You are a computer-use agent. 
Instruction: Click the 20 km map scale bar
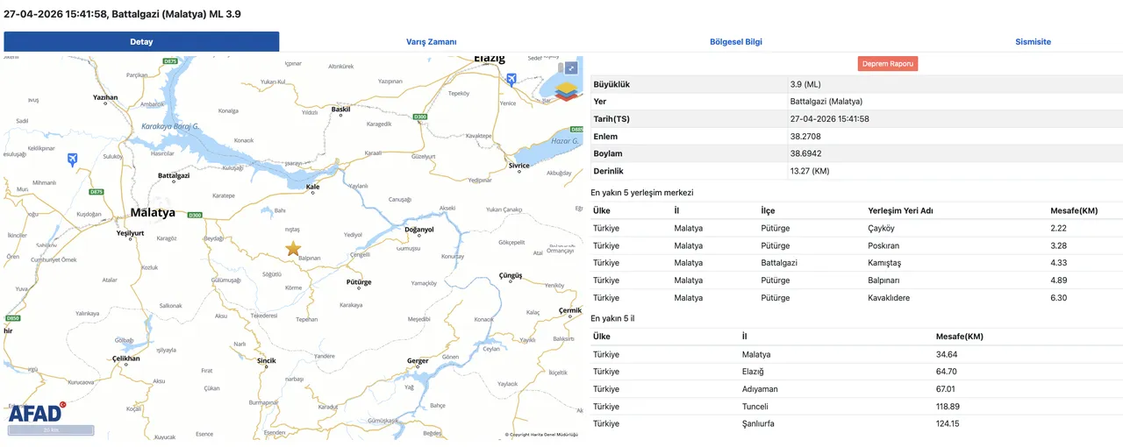coord(50,430)
